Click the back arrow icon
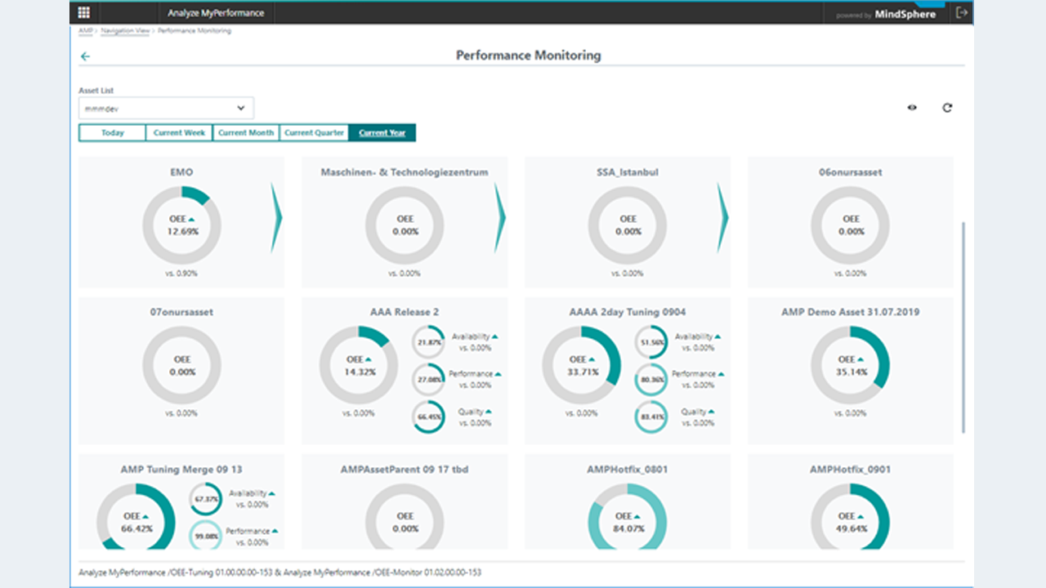 point(85,56)
